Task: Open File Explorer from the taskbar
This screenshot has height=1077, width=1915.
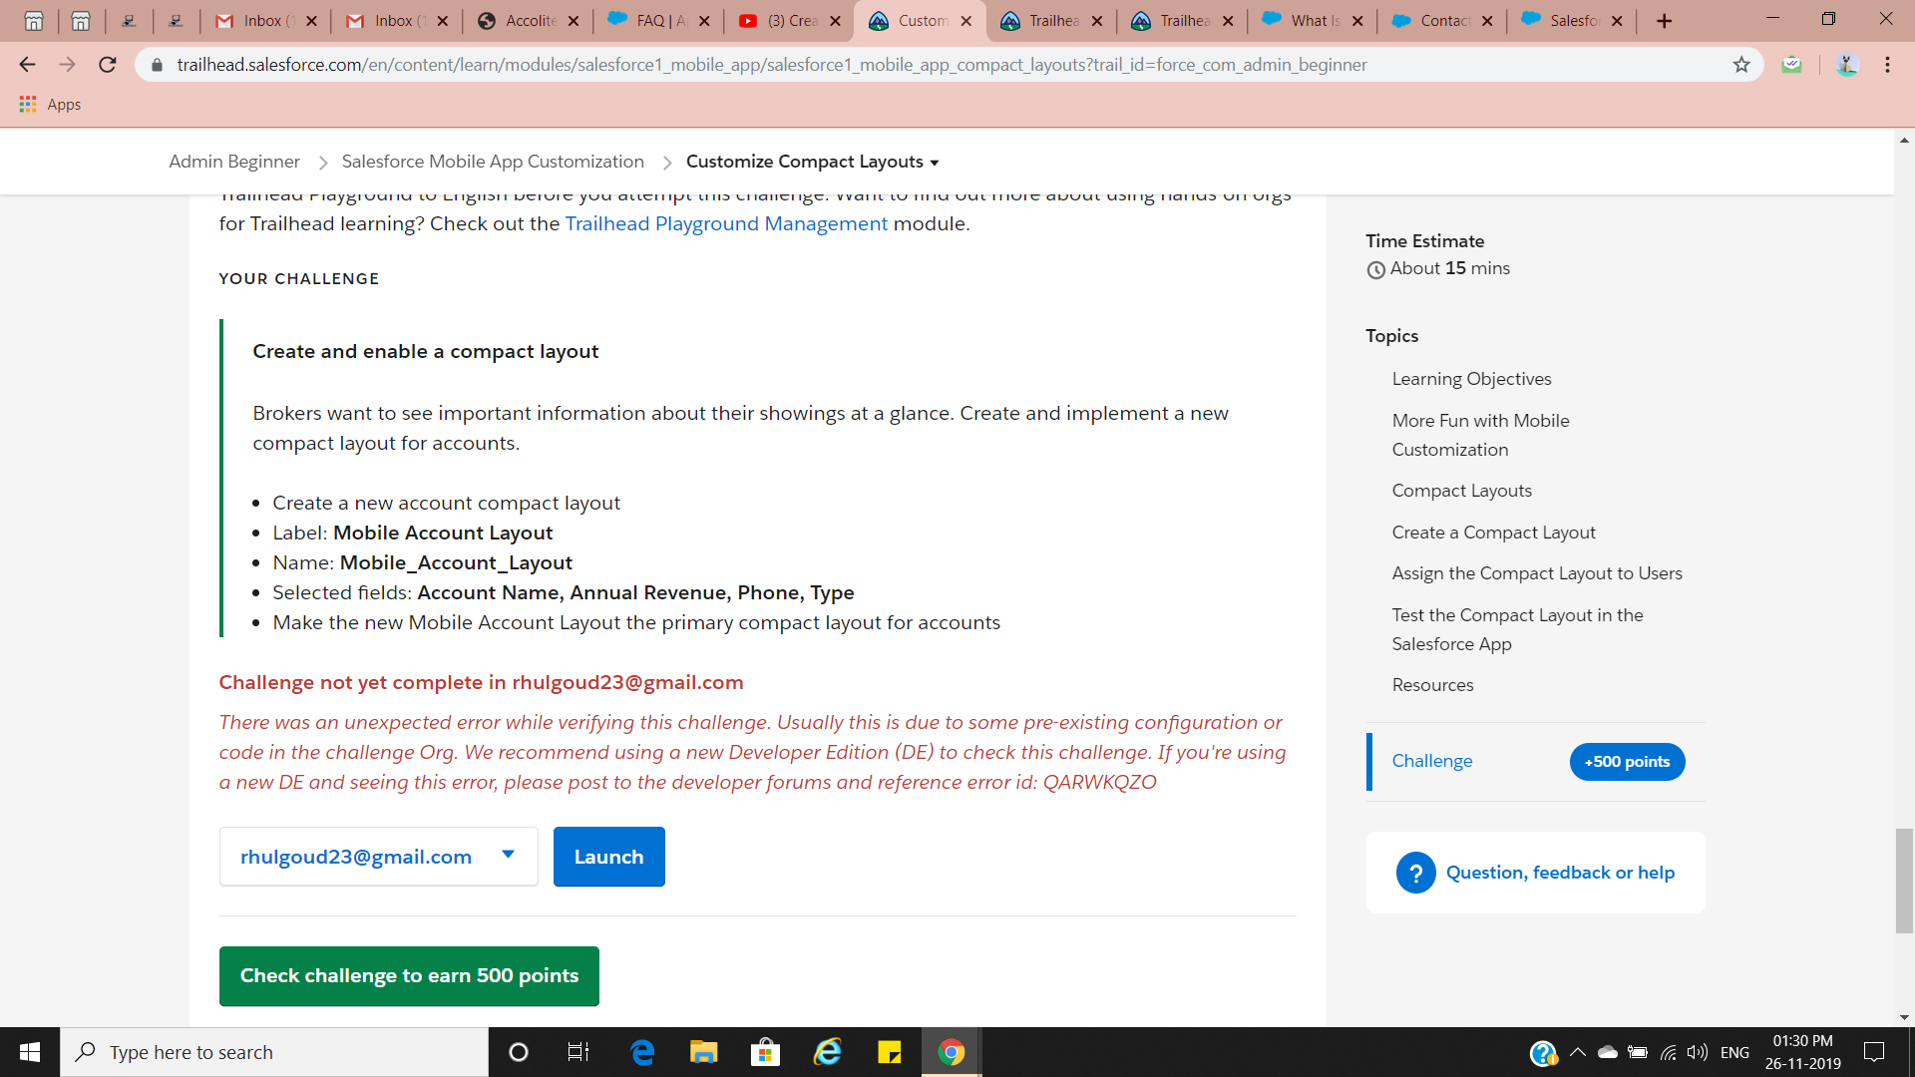Action: 703,1052
